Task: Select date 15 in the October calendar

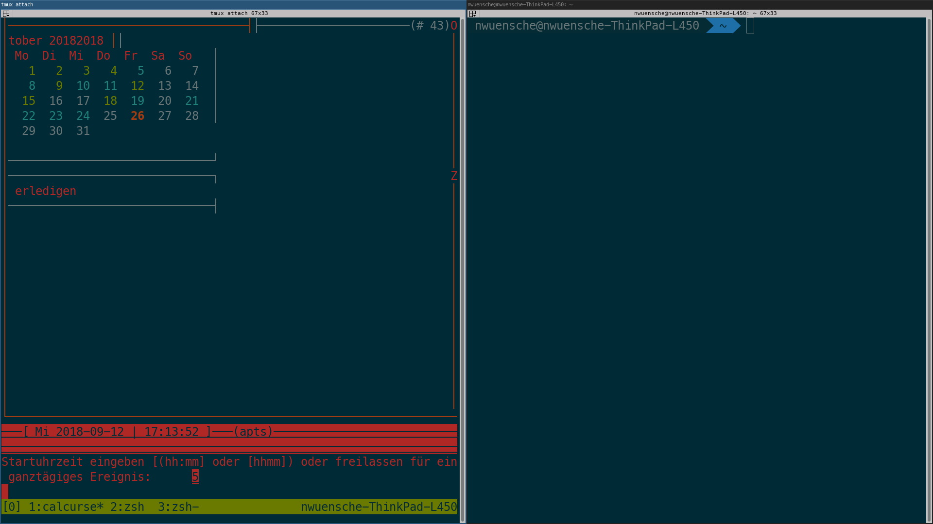Action: [28, 100]
